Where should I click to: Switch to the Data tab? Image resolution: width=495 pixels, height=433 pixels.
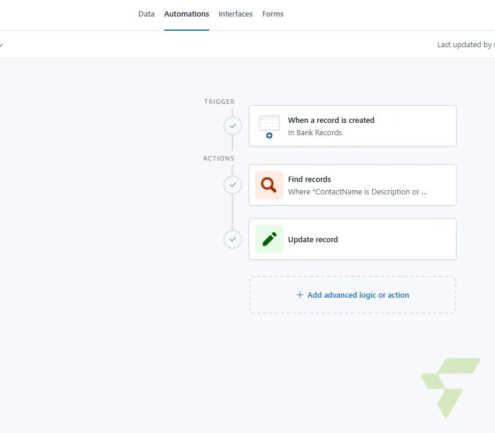click(146, 14)
